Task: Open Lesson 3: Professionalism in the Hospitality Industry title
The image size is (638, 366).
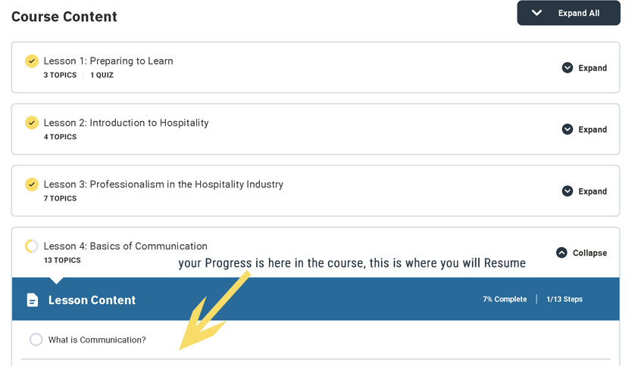Action: click(163, 185)
